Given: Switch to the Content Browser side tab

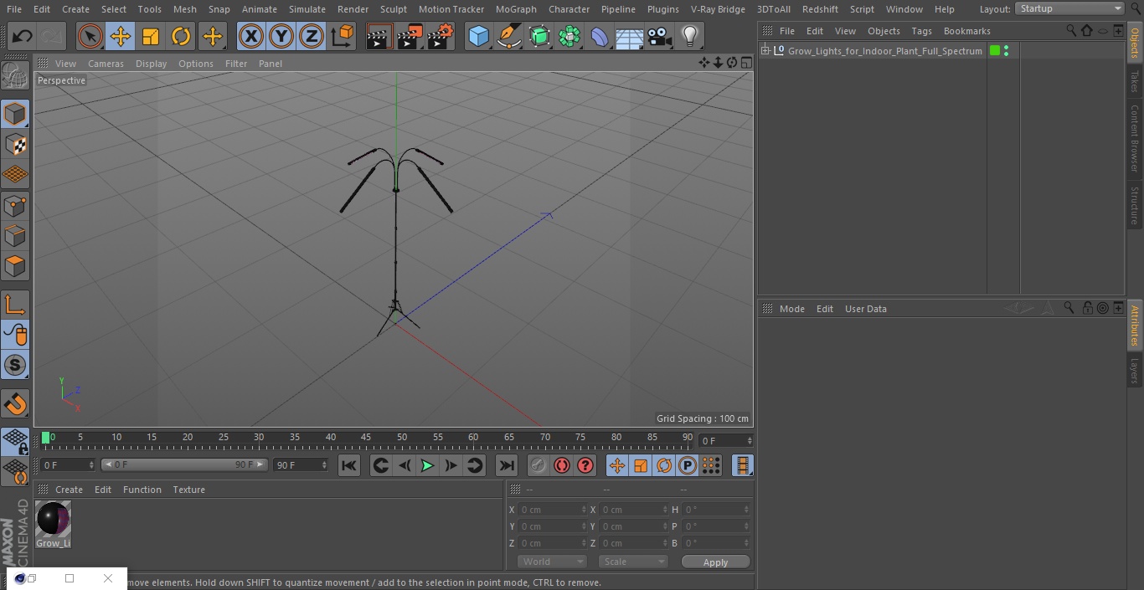Looking at the screenshot, I should click(x=1135, y=138).
